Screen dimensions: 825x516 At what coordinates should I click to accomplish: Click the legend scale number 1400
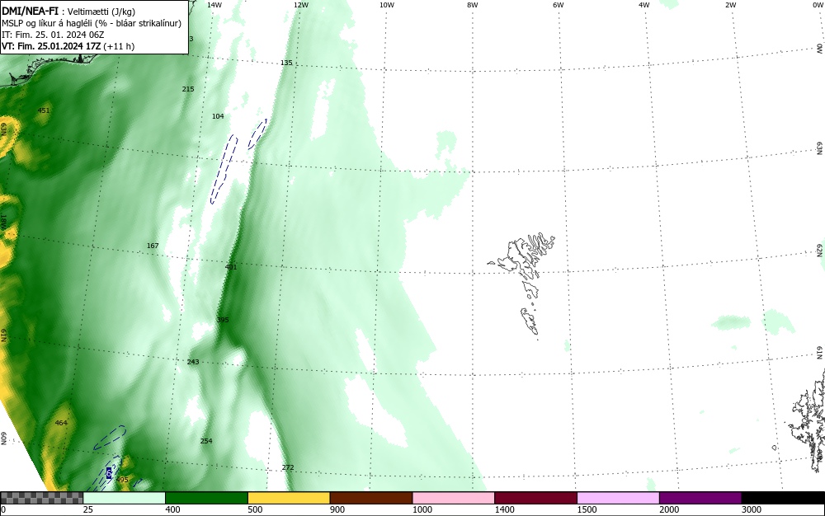coord(504,509)
